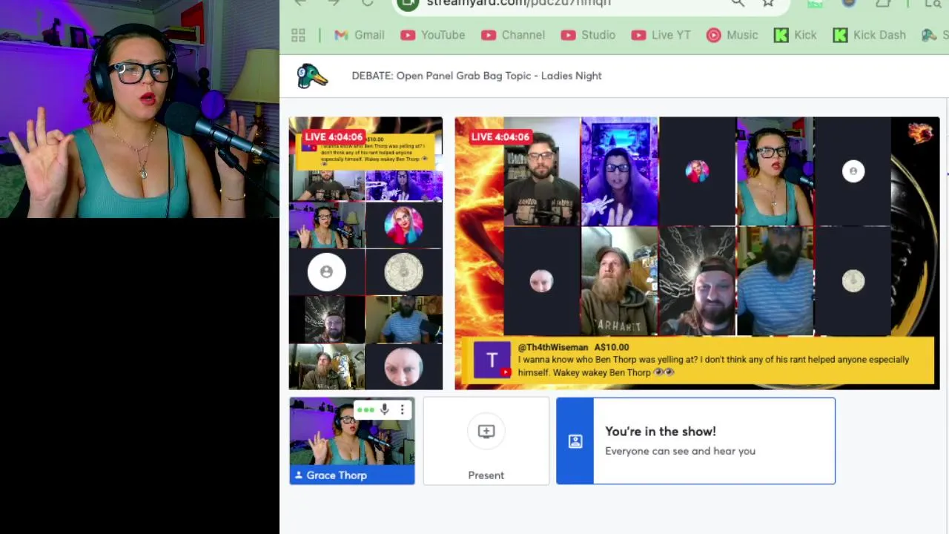Click bearded man with glasses in large preview
The height and width of the screenshot is (534, 949).
pyautogui.click(x=542, y=171)
